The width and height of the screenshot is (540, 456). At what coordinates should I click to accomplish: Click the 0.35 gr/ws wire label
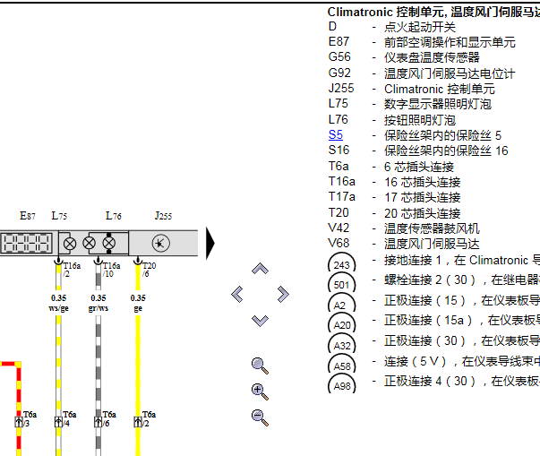[x=99, y=303]
